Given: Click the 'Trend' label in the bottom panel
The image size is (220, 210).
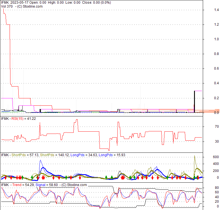Looking at the screenshot, I should (17, 185).
